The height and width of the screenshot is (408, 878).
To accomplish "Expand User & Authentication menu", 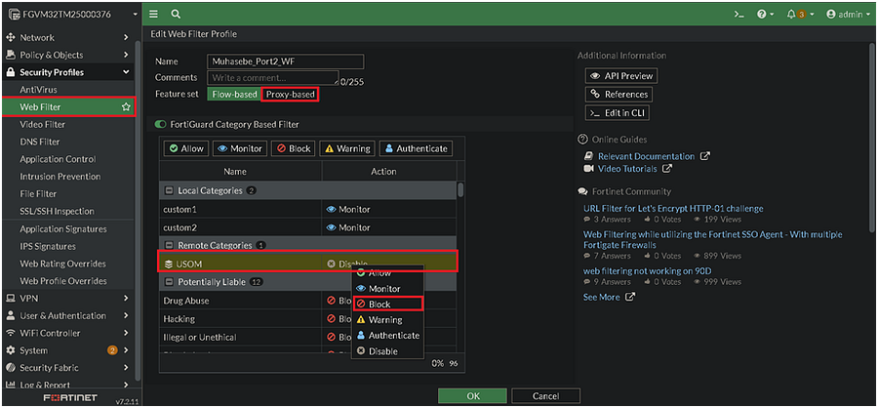I will coord(67,315).
